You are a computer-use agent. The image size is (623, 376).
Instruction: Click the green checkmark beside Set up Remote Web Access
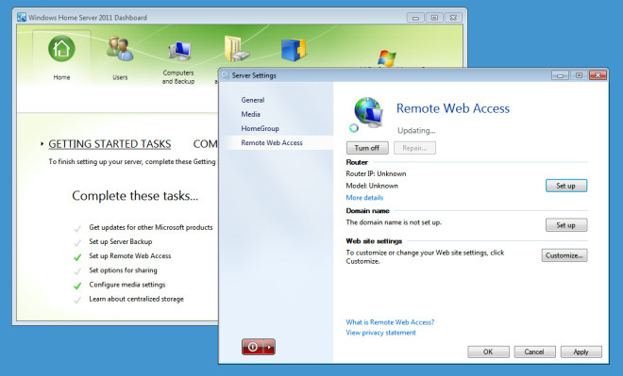(77, 257)
